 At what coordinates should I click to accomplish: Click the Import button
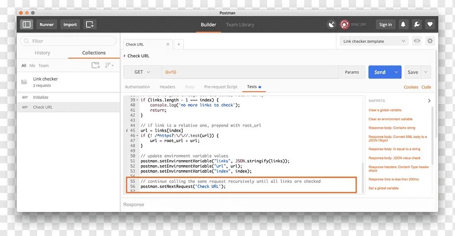[x=70, y=24]
